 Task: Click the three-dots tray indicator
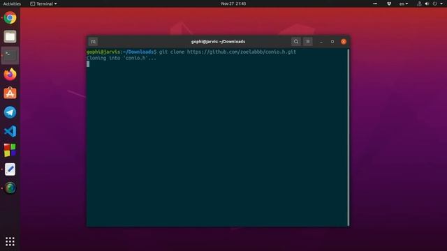coord(375,3)
